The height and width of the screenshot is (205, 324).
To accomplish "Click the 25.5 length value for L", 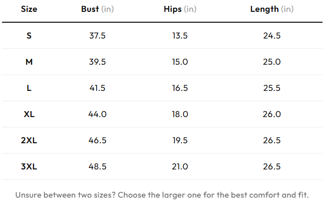I will (x=272, y=88).
